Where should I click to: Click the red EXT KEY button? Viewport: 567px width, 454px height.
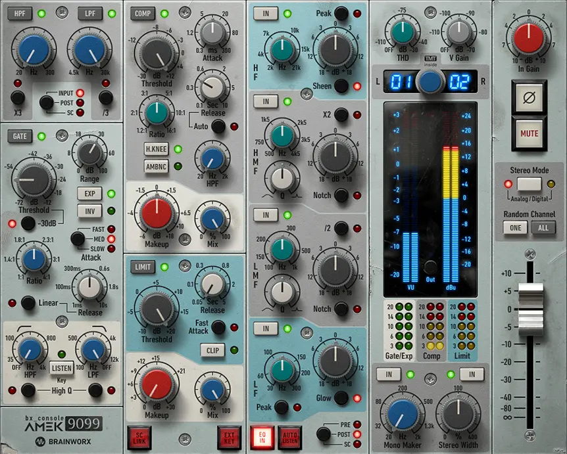(229, 438)
